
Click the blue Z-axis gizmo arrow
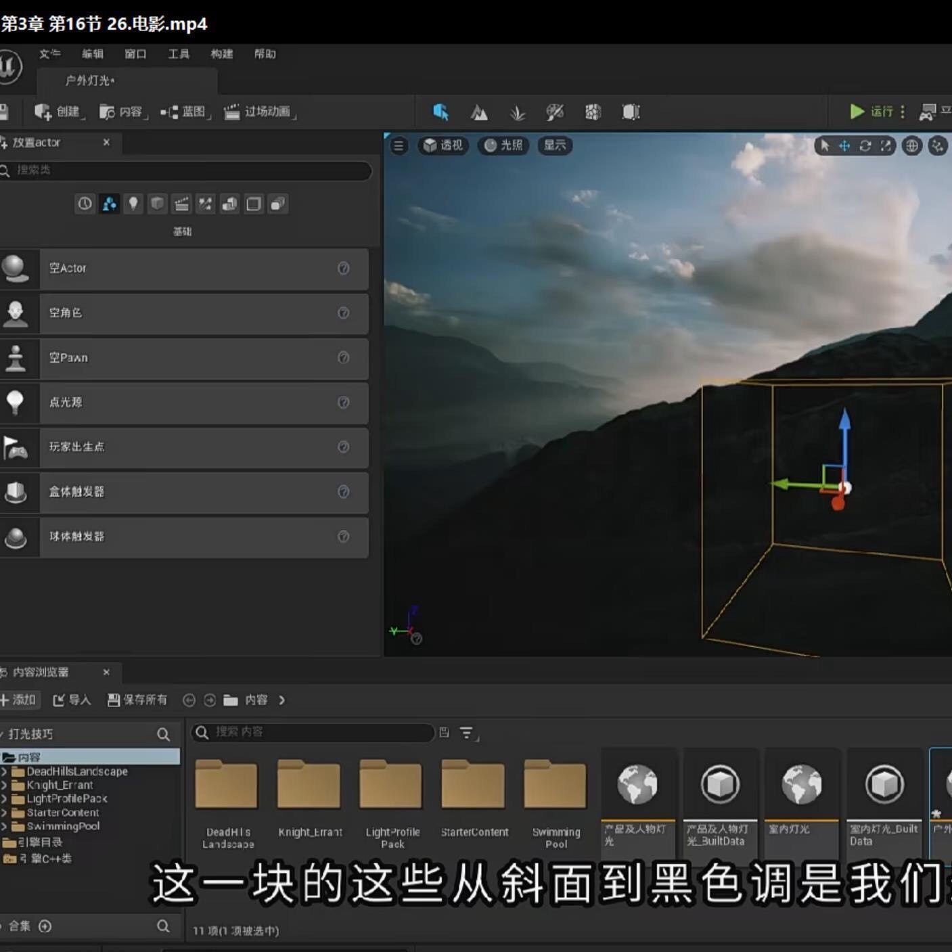click(x=844, y=423)
